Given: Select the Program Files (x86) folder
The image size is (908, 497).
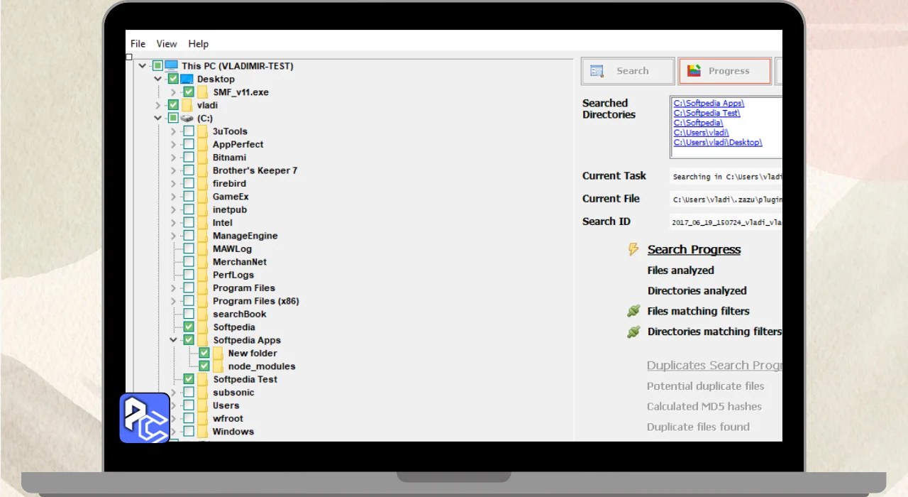Looking at the screenshot, I should coord(256,301).
